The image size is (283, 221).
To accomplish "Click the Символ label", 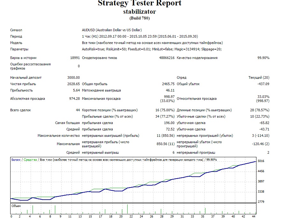I will coord(16,30).
